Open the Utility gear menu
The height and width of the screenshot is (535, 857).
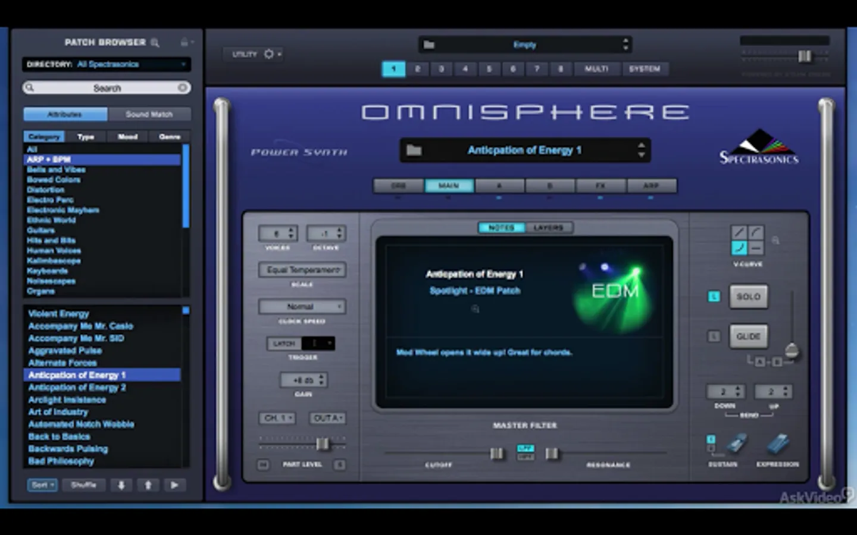pos(272,54)
